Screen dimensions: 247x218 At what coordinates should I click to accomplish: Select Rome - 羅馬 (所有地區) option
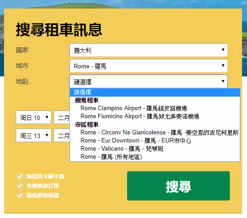click(x=155, y=157)
